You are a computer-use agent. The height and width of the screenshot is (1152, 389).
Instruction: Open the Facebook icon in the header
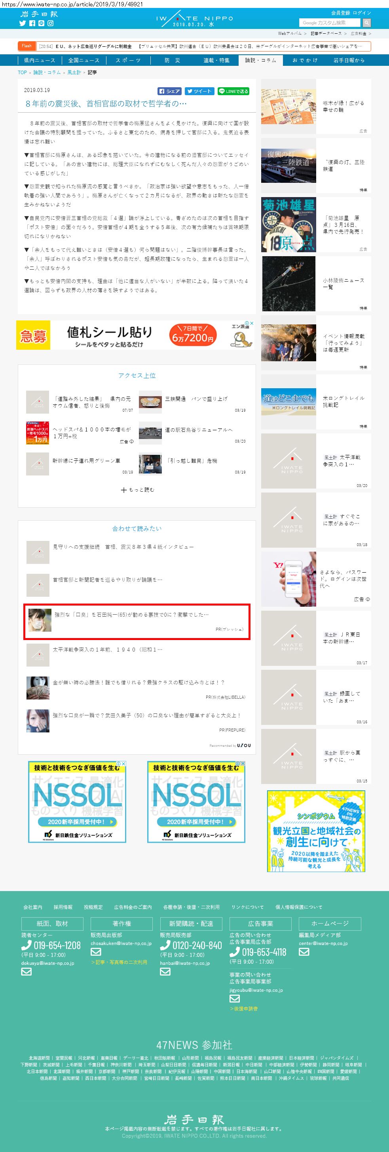click(x=32, y=23)
